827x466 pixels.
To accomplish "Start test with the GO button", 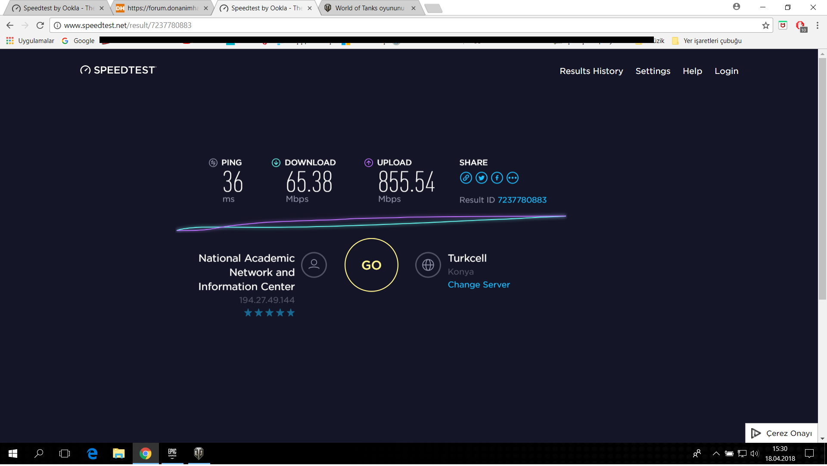I will point(371,265).
